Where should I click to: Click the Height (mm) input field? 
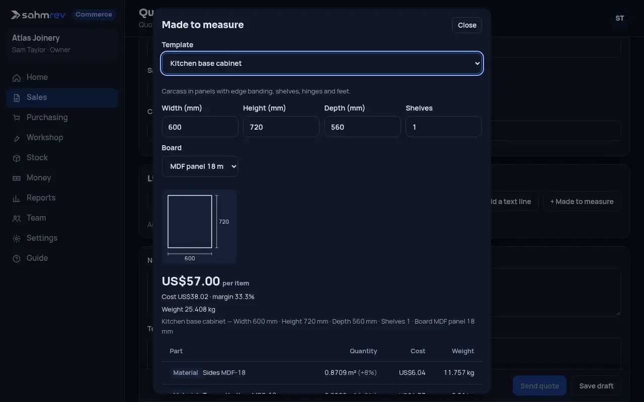coord(281,127)
